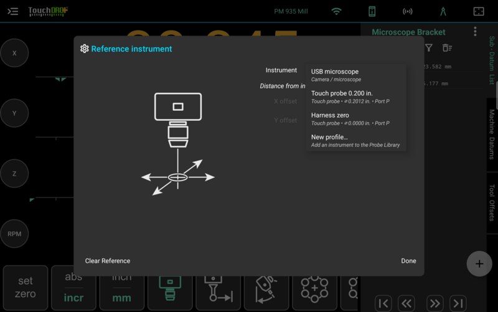This screenshot has width=498, height=312.
Task: Go to next point double-chevron icon
Action: [x=435, y=303]
